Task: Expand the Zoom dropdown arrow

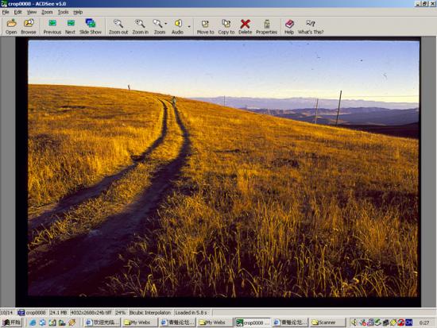Action: [166, 24]
